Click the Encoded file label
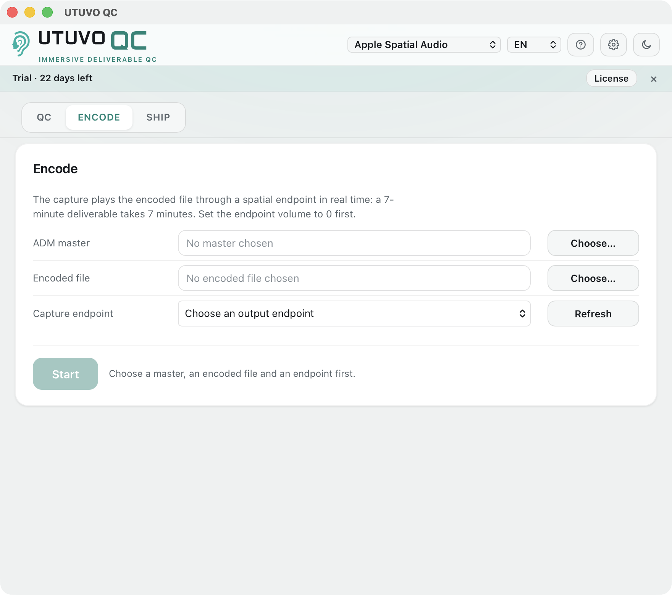 (x=61, y=278)
